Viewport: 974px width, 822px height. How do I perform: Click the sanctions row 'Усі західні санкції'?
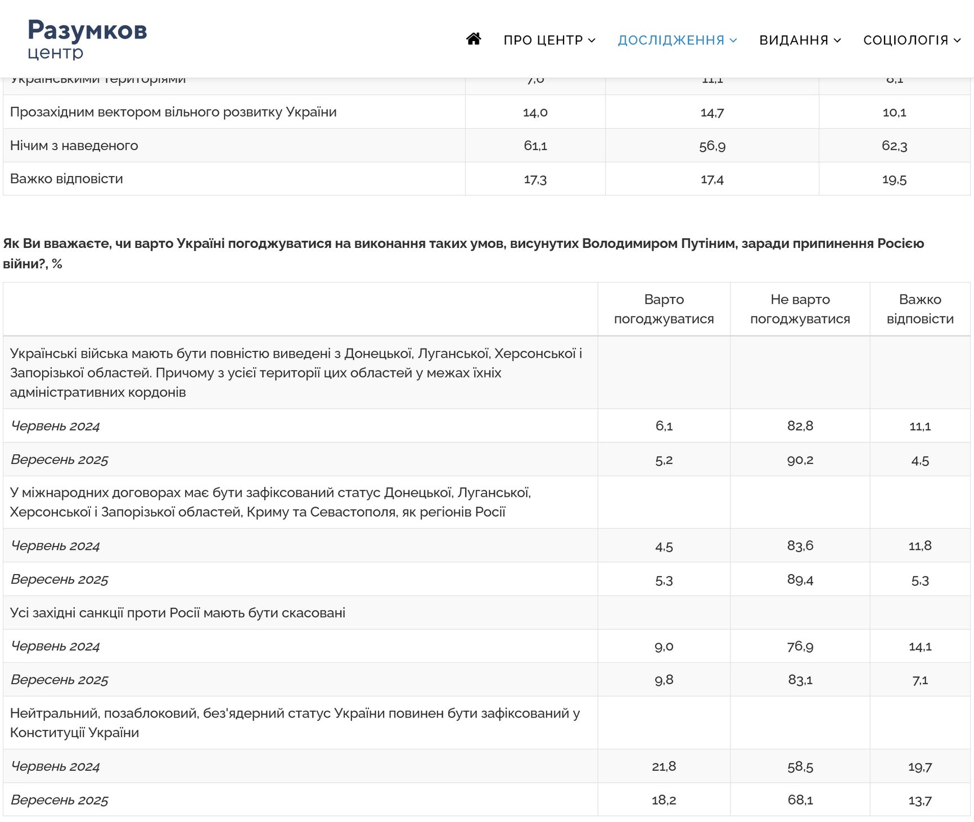[178, 613]
